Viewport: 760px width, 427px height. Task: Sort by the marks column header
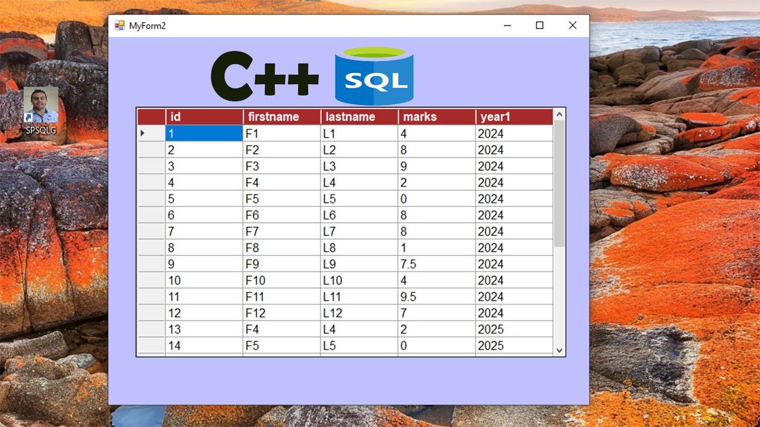pyautogui.click(x=436, y=117)
